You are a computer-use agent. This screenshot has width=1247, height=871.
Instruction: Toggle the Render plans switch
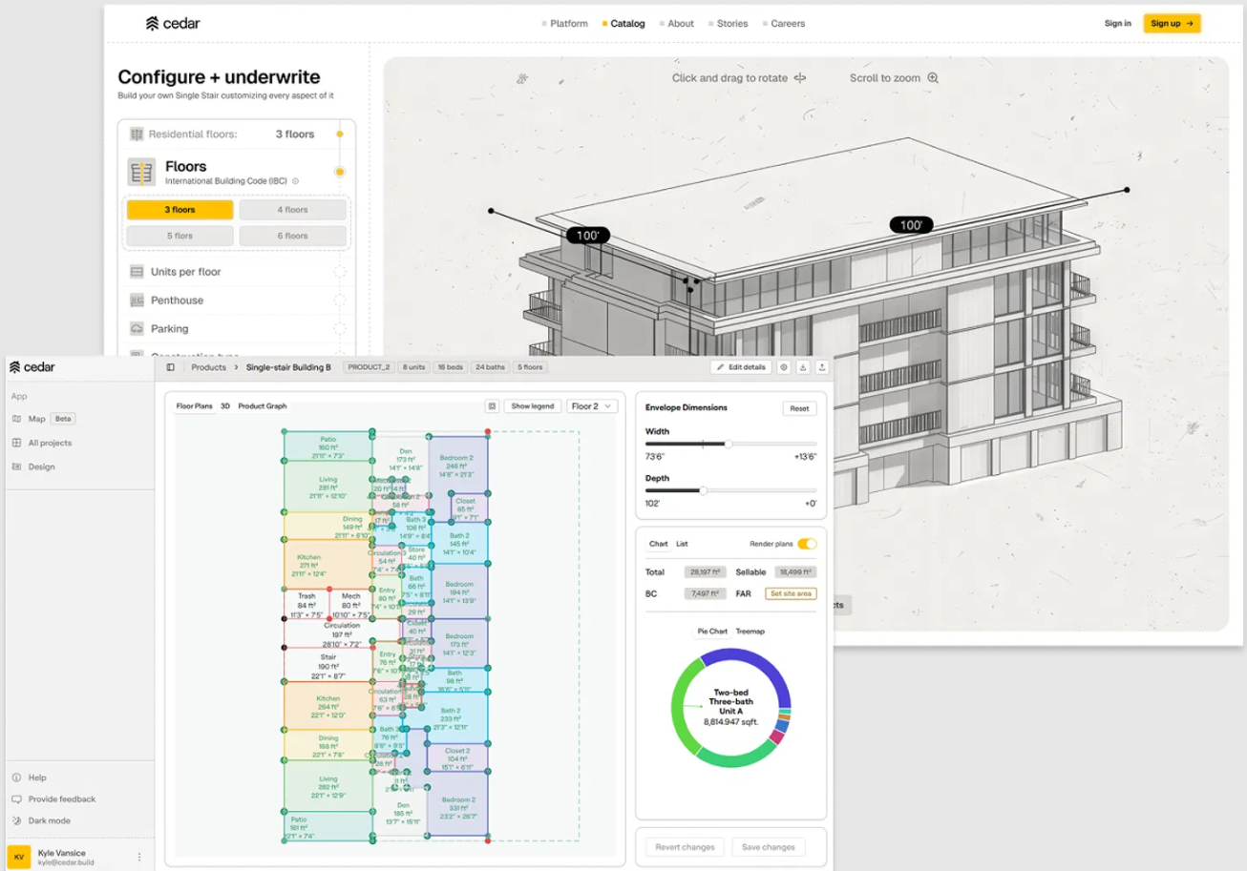(807, 544)
